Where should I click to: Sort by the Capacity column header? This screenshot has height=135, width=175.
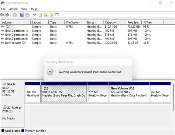pos(115,22)
